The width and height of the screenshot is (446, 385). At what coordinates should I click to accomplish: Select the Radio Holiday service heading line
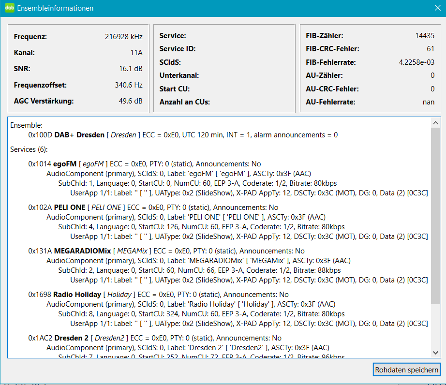click(x=158, y=295)
